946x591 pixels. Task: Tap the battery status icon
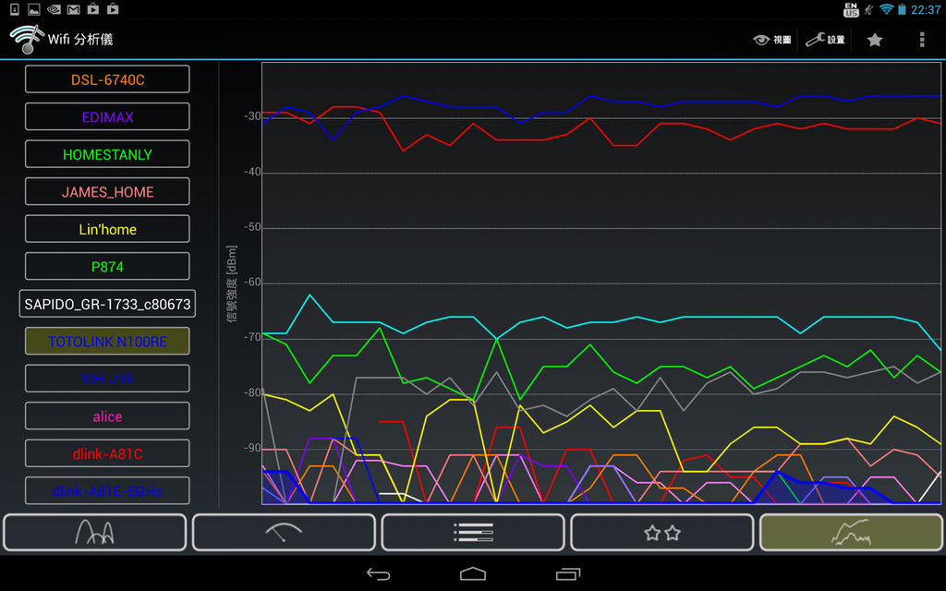(902, 9)
